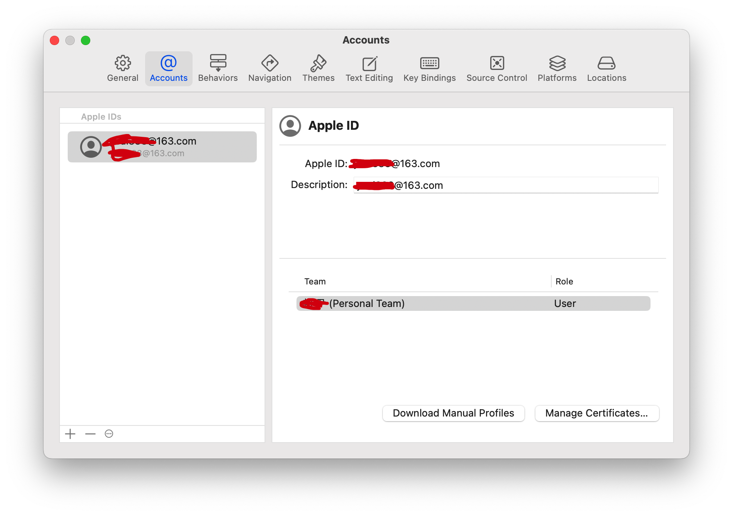Switch to Navigation preferences
Image resolution: width=733 pixels, height=516 pixels.
[x=270, y=69]
